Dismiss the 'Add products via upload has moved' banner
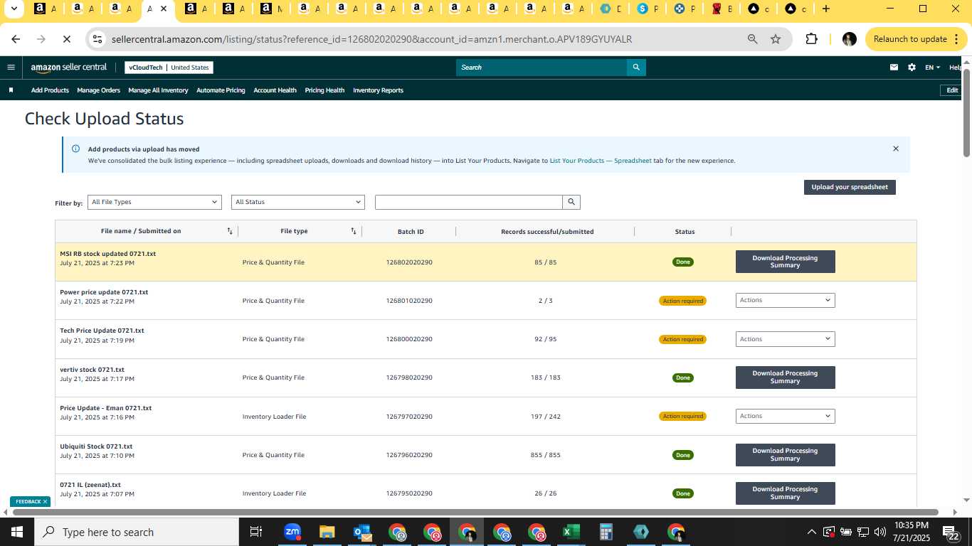 click(x=896, y=149)
